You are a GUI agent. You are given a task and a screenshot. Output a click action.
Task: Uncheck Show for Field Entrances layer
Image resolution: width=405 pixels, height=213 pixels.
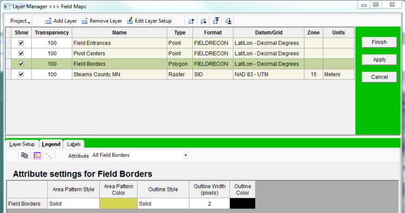[x=21, y=43]
